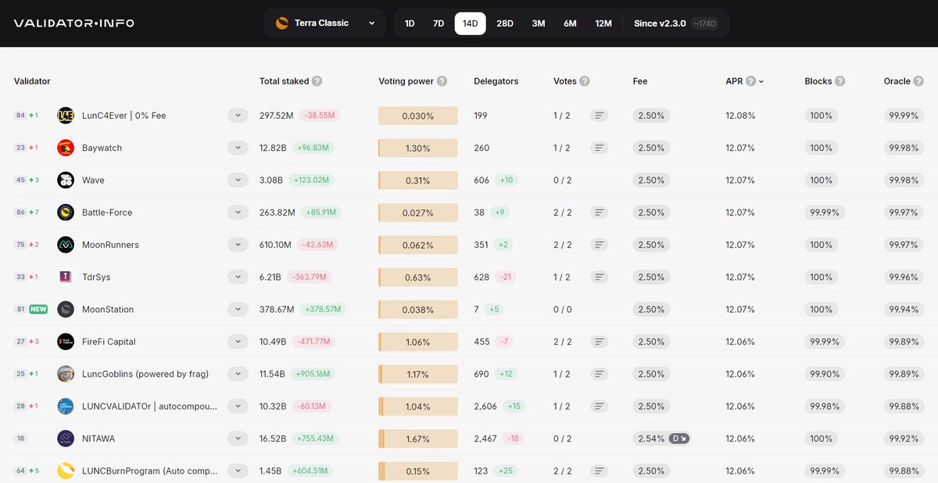Click the MoonRunners validator logo
The image size is (938, 483).
tap(66, 245)
